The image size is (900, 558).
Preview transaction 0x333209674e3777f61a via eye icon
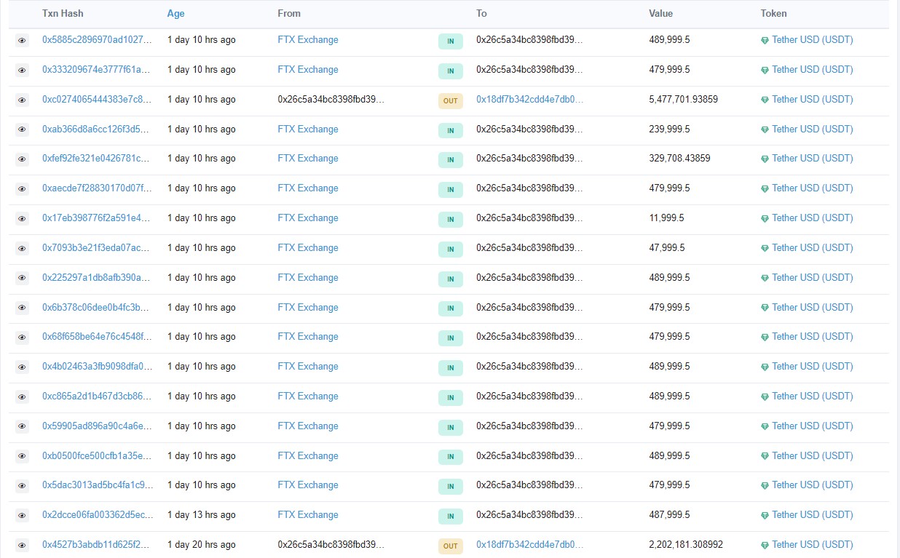[22, 71]
